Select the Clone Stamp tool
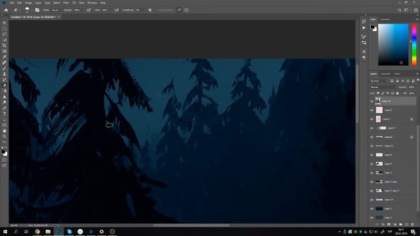This screenshot has height=236, width=420. click(x=5, y=74)
